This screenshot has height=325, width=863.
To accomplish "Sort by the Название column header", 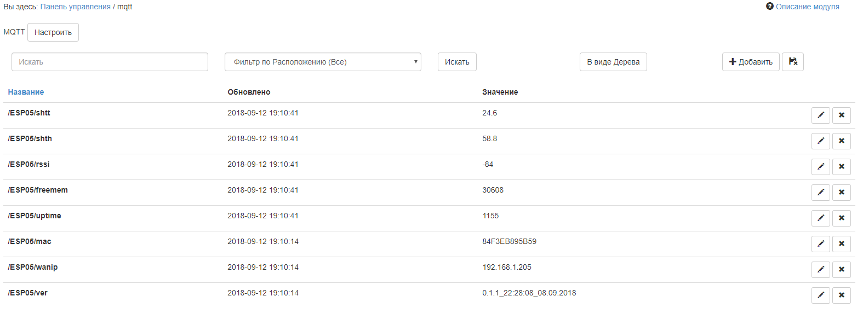I will pyautogui.click(x=26, y=92).
